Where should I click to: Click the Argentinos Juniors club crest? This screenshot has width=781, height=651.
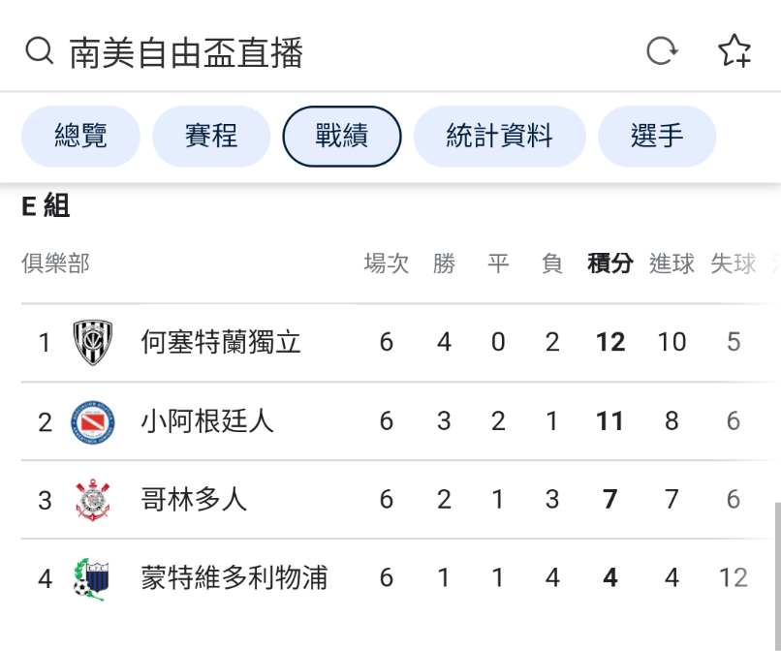click(93, 421)
